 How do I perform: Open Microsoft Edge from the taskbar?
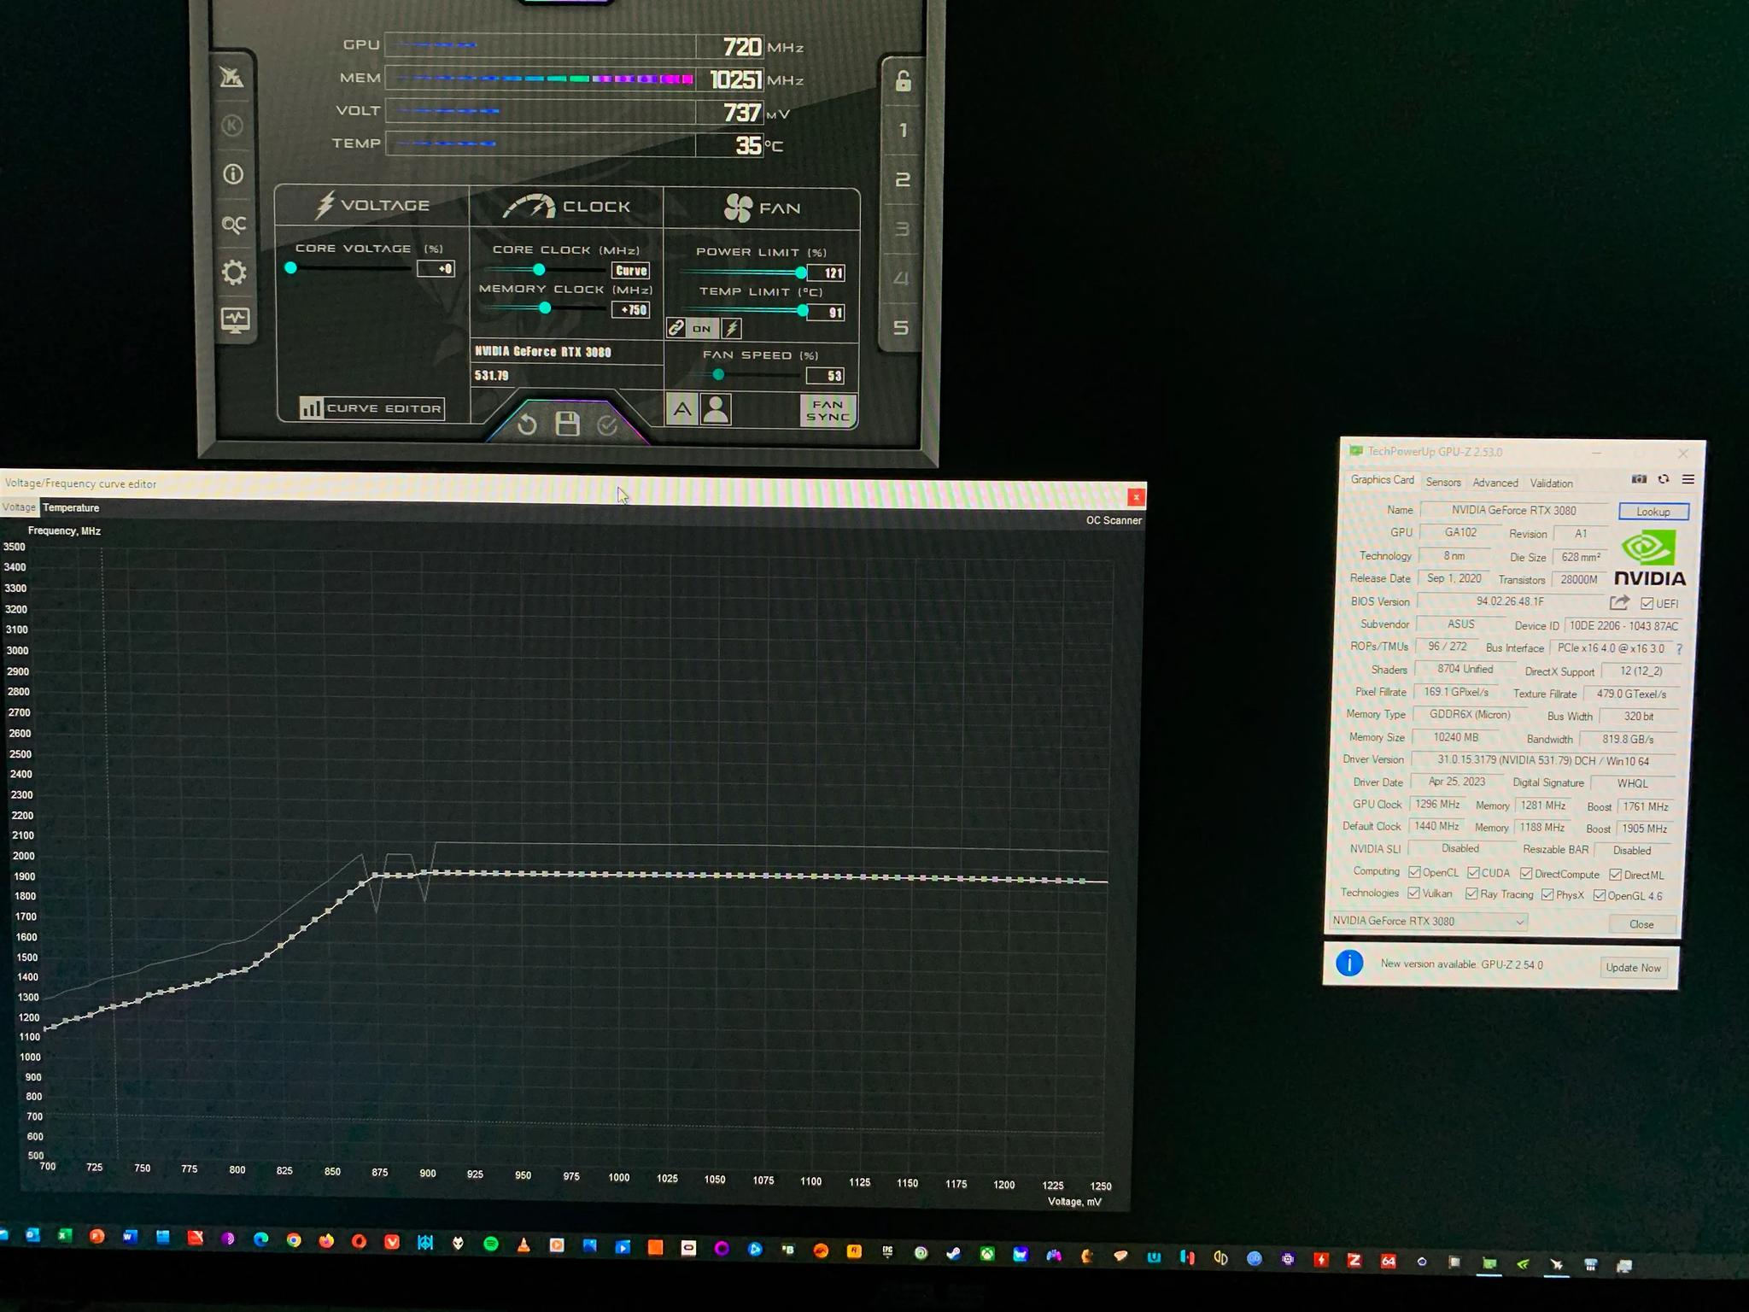[x=260, y=1239]
